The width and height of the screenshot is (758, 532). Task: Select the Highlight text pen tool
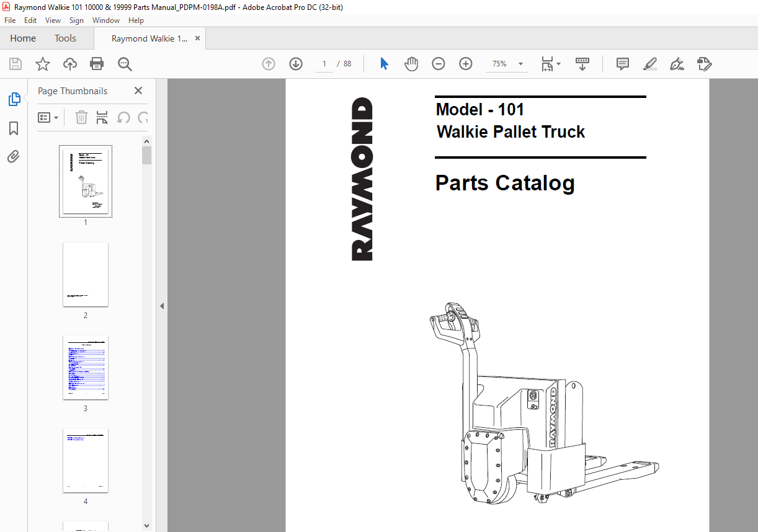point(650,64)
